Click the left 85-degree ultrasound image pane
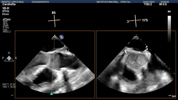This screenshot has width=178, height=100. [x=55, y=64]
